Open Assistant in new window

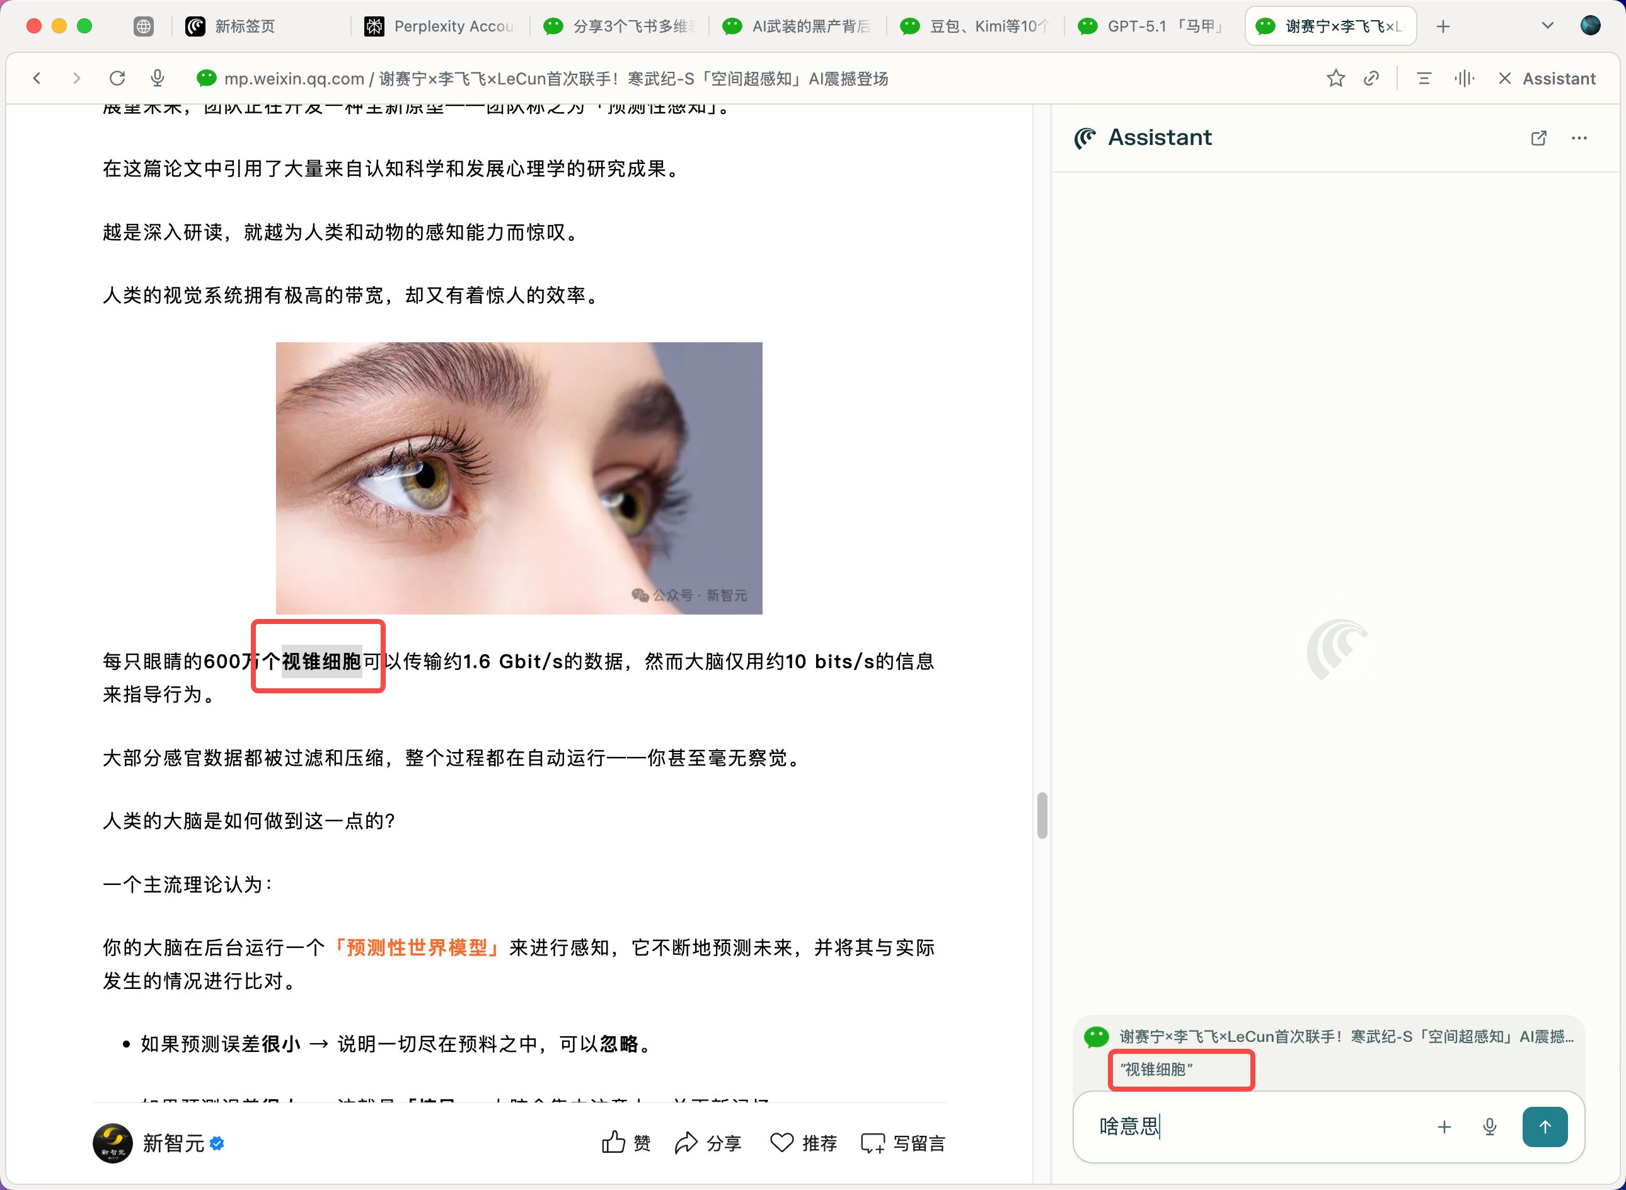coord(1538,137)
